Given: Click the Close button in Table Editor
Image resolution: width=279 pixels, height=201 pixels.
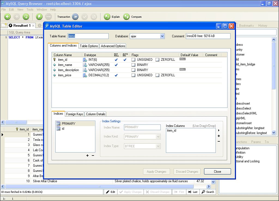Looking at the screenshot, I should [x=217, y=172].
